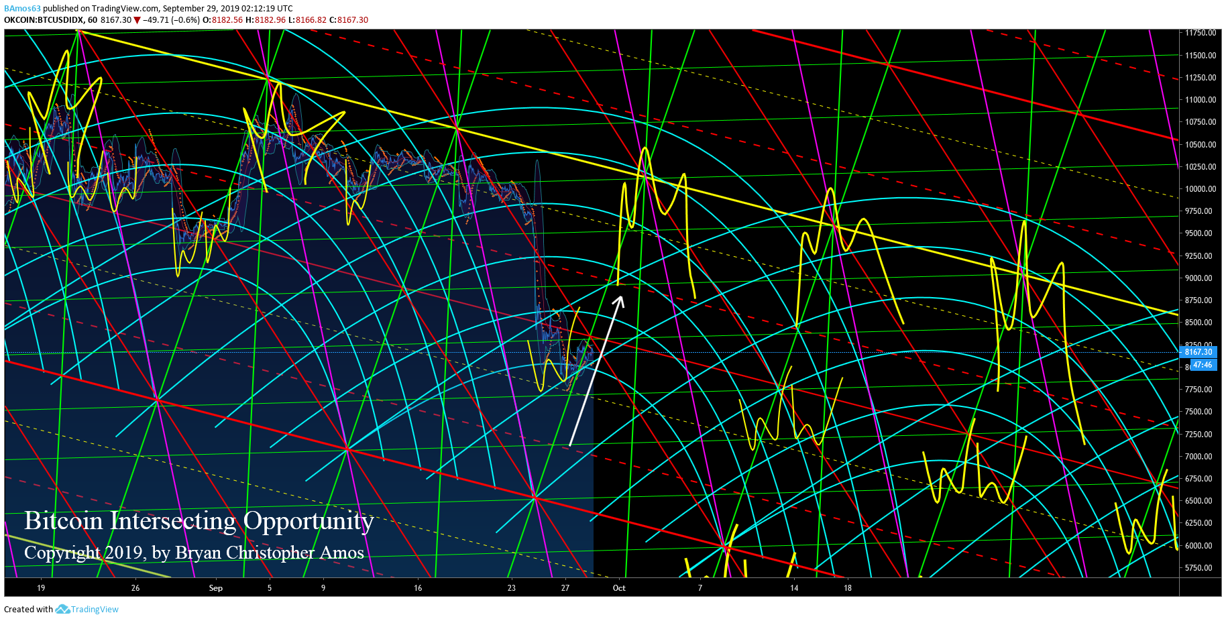Click the 11000.00 price axis label
This screenshot has width=1226, height=621.
point(1201,100)
